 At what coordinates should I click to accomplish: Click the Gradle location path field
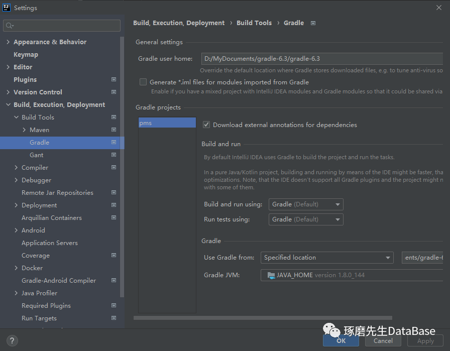(422, 258)
